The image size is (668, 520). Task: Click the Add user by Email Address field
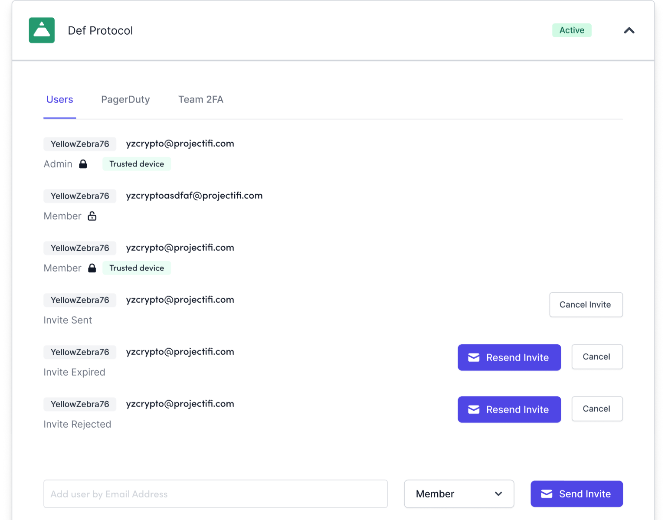(x=216, y=494)
